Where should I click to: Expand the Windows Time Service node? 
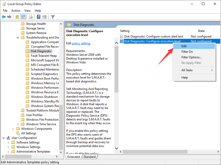(x=18, y=124)
